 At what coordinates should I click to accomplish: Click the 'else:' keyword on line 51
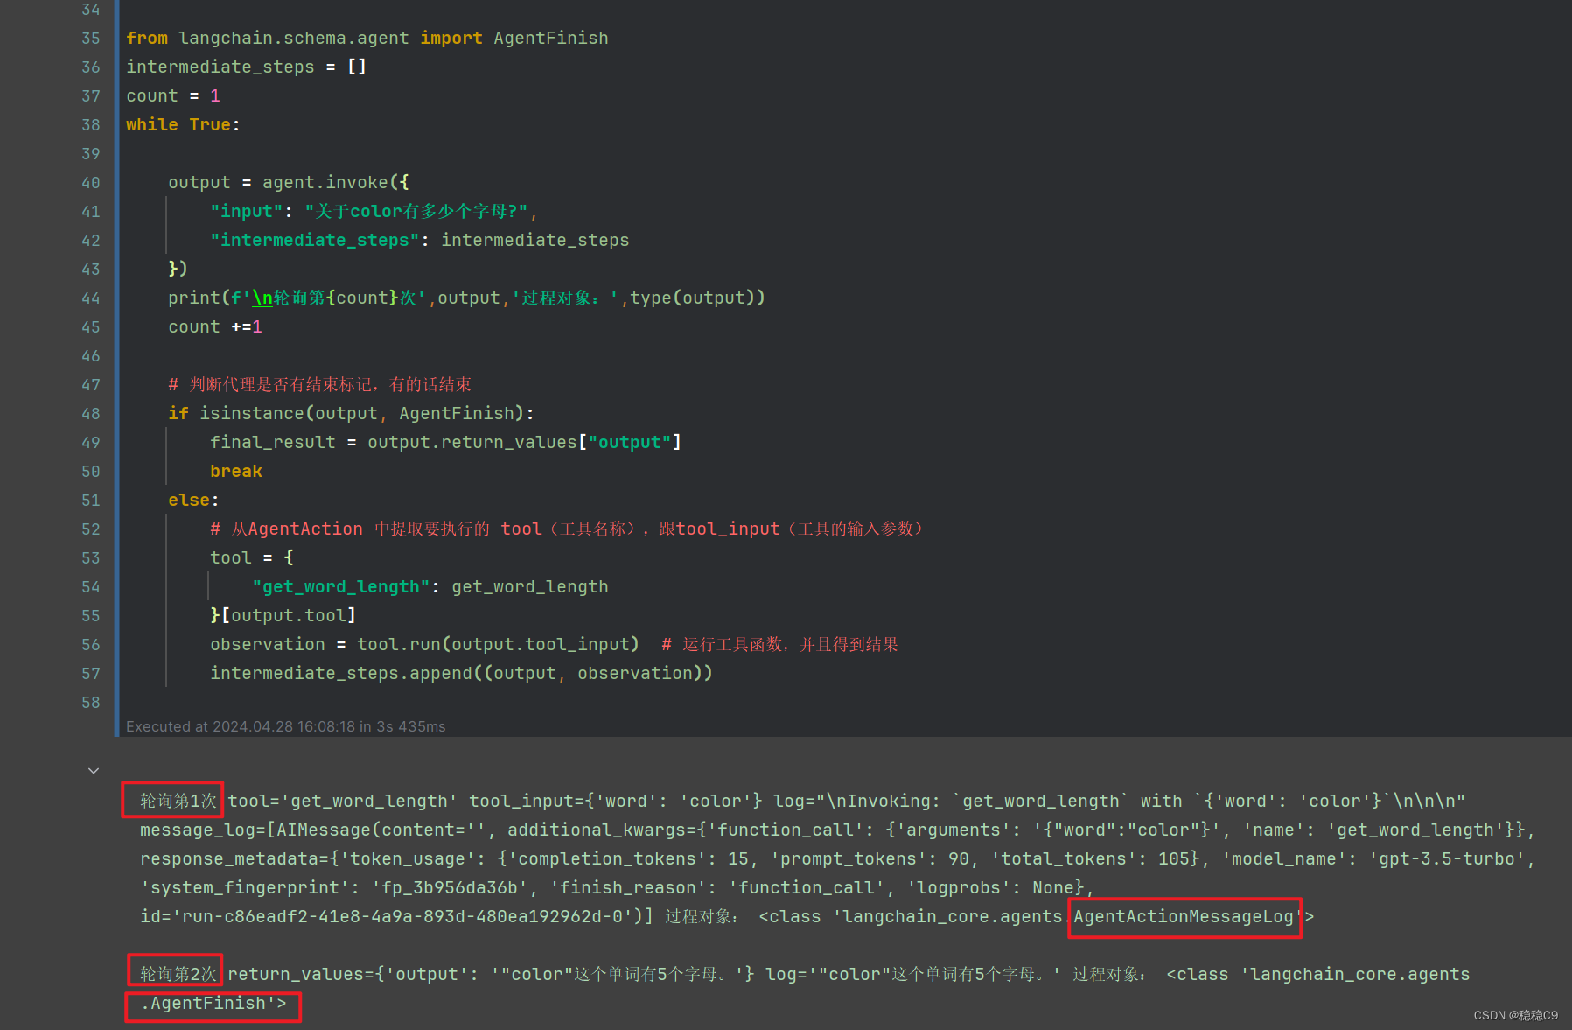pyautogui.click(x=193, y=501)
